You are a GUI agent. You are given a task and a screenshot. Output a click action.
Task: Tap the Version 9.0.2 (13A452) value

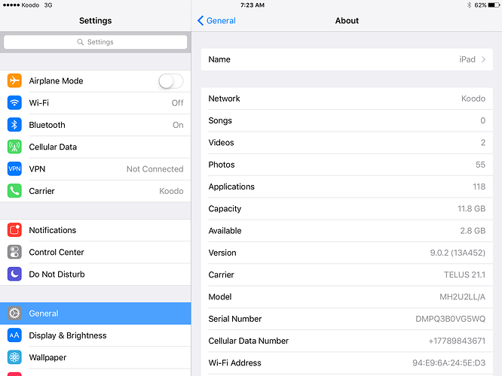point(458,253)
